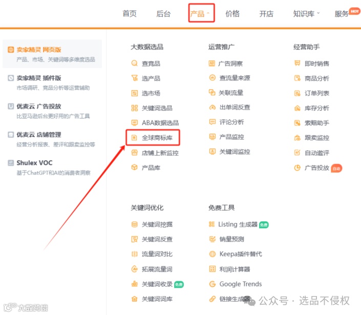This screenshot has height=315, width=361.
Task: Click the 跟卖监控 icon
Action: 298,138
